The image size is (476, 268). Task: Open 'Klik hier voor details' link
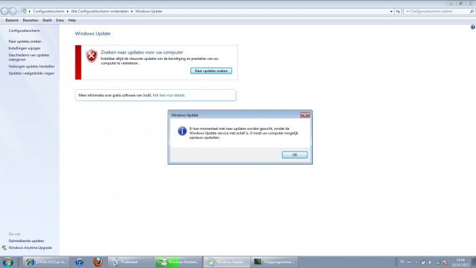[x=169, y=95]
